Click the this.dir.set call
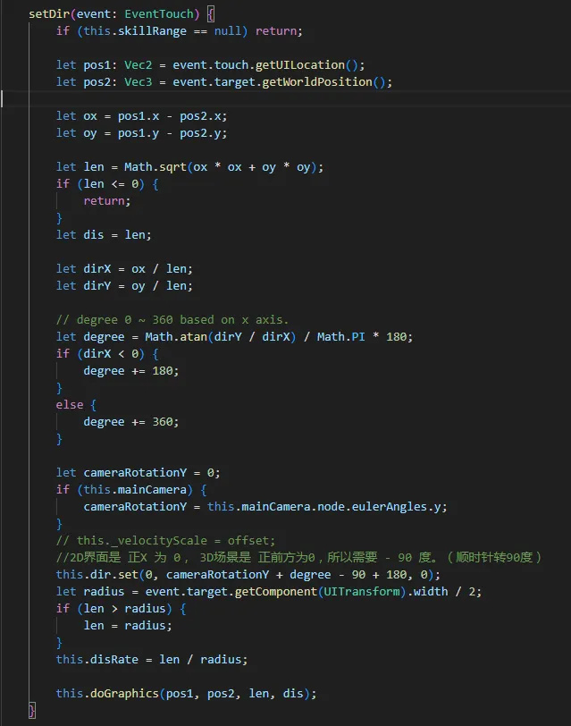Screen dimensions: 571x726 (x=97, y=575)
